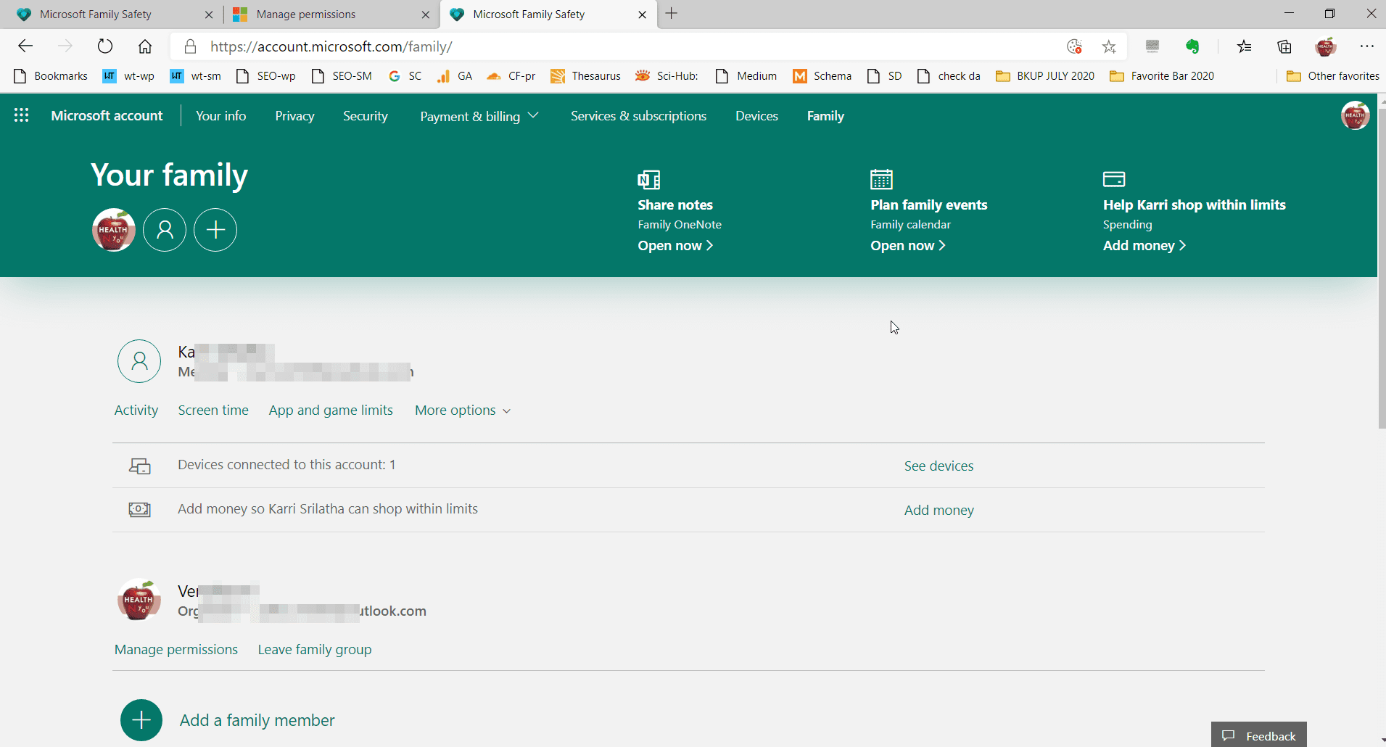Select the Health apple family avatar
The image size is (1386, 747).
[114, 230]
